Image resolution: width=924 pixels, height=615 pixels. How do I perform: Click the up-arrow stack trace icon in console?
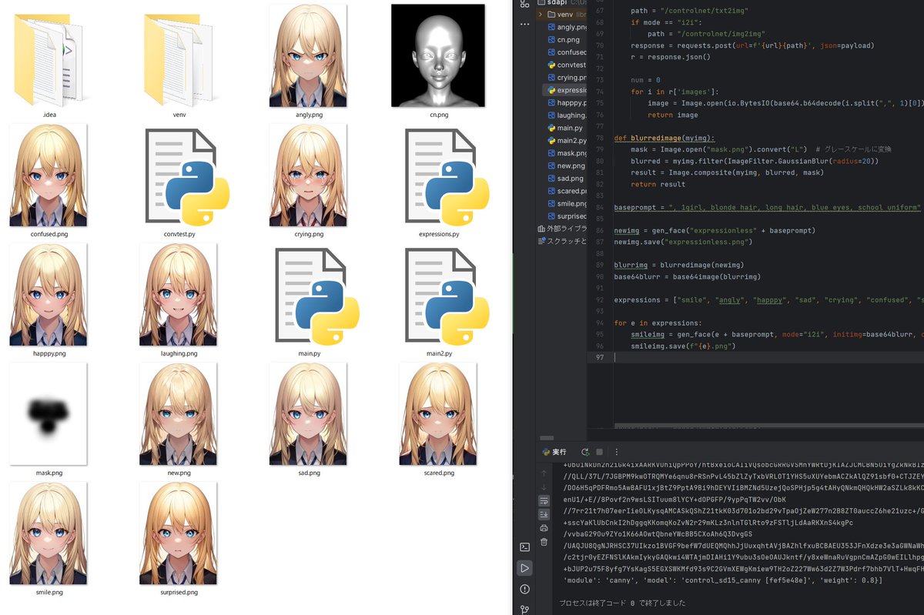[x=544, y=473]
